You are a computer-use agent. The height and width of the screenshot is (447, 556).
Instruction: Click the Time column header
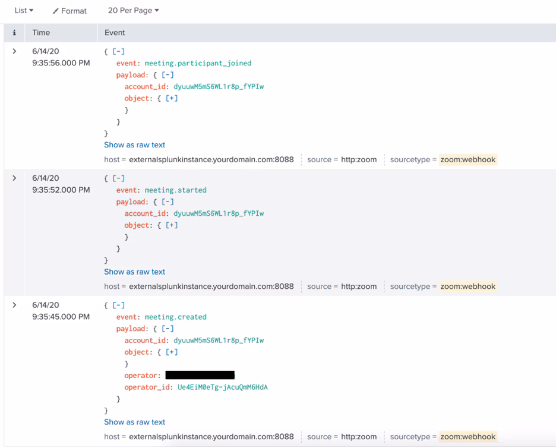[41, 33]
